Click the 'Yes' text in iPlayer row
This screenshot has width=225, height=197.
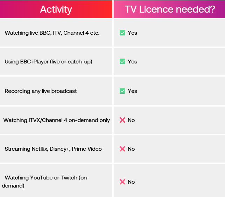point(132,62)
